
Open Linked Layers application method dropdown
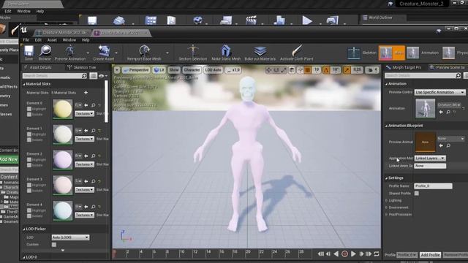tap(430, 158)
